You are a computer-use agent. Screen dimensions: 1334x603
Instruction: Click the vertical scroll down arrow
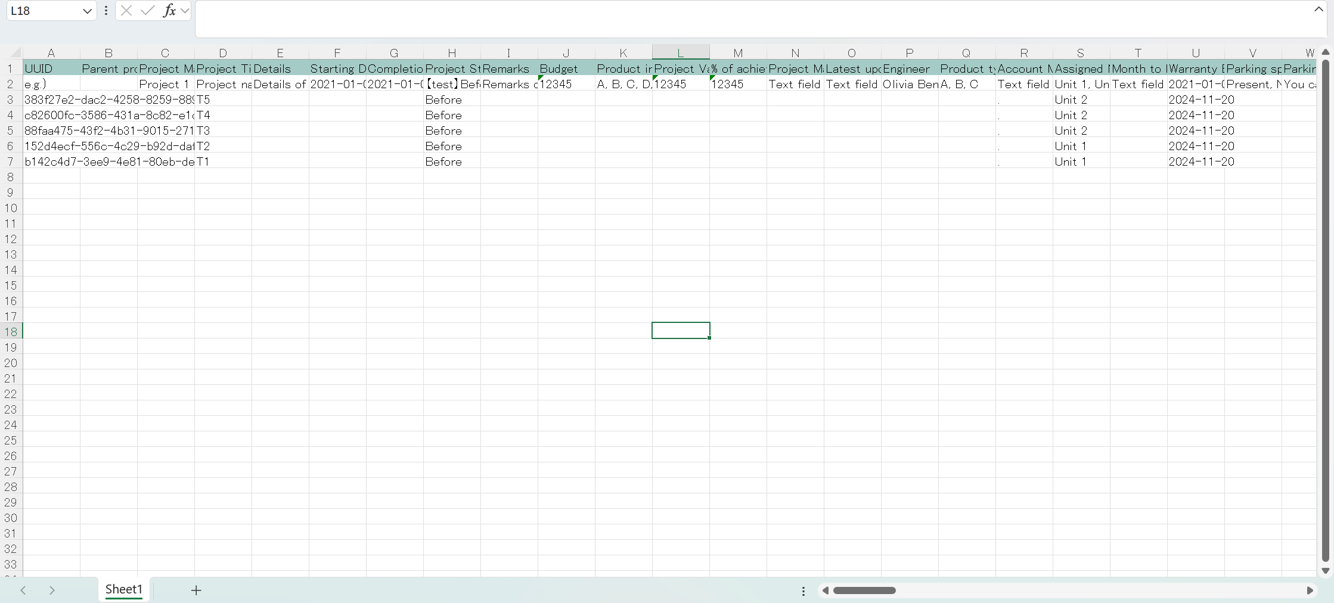point(1325,570)
